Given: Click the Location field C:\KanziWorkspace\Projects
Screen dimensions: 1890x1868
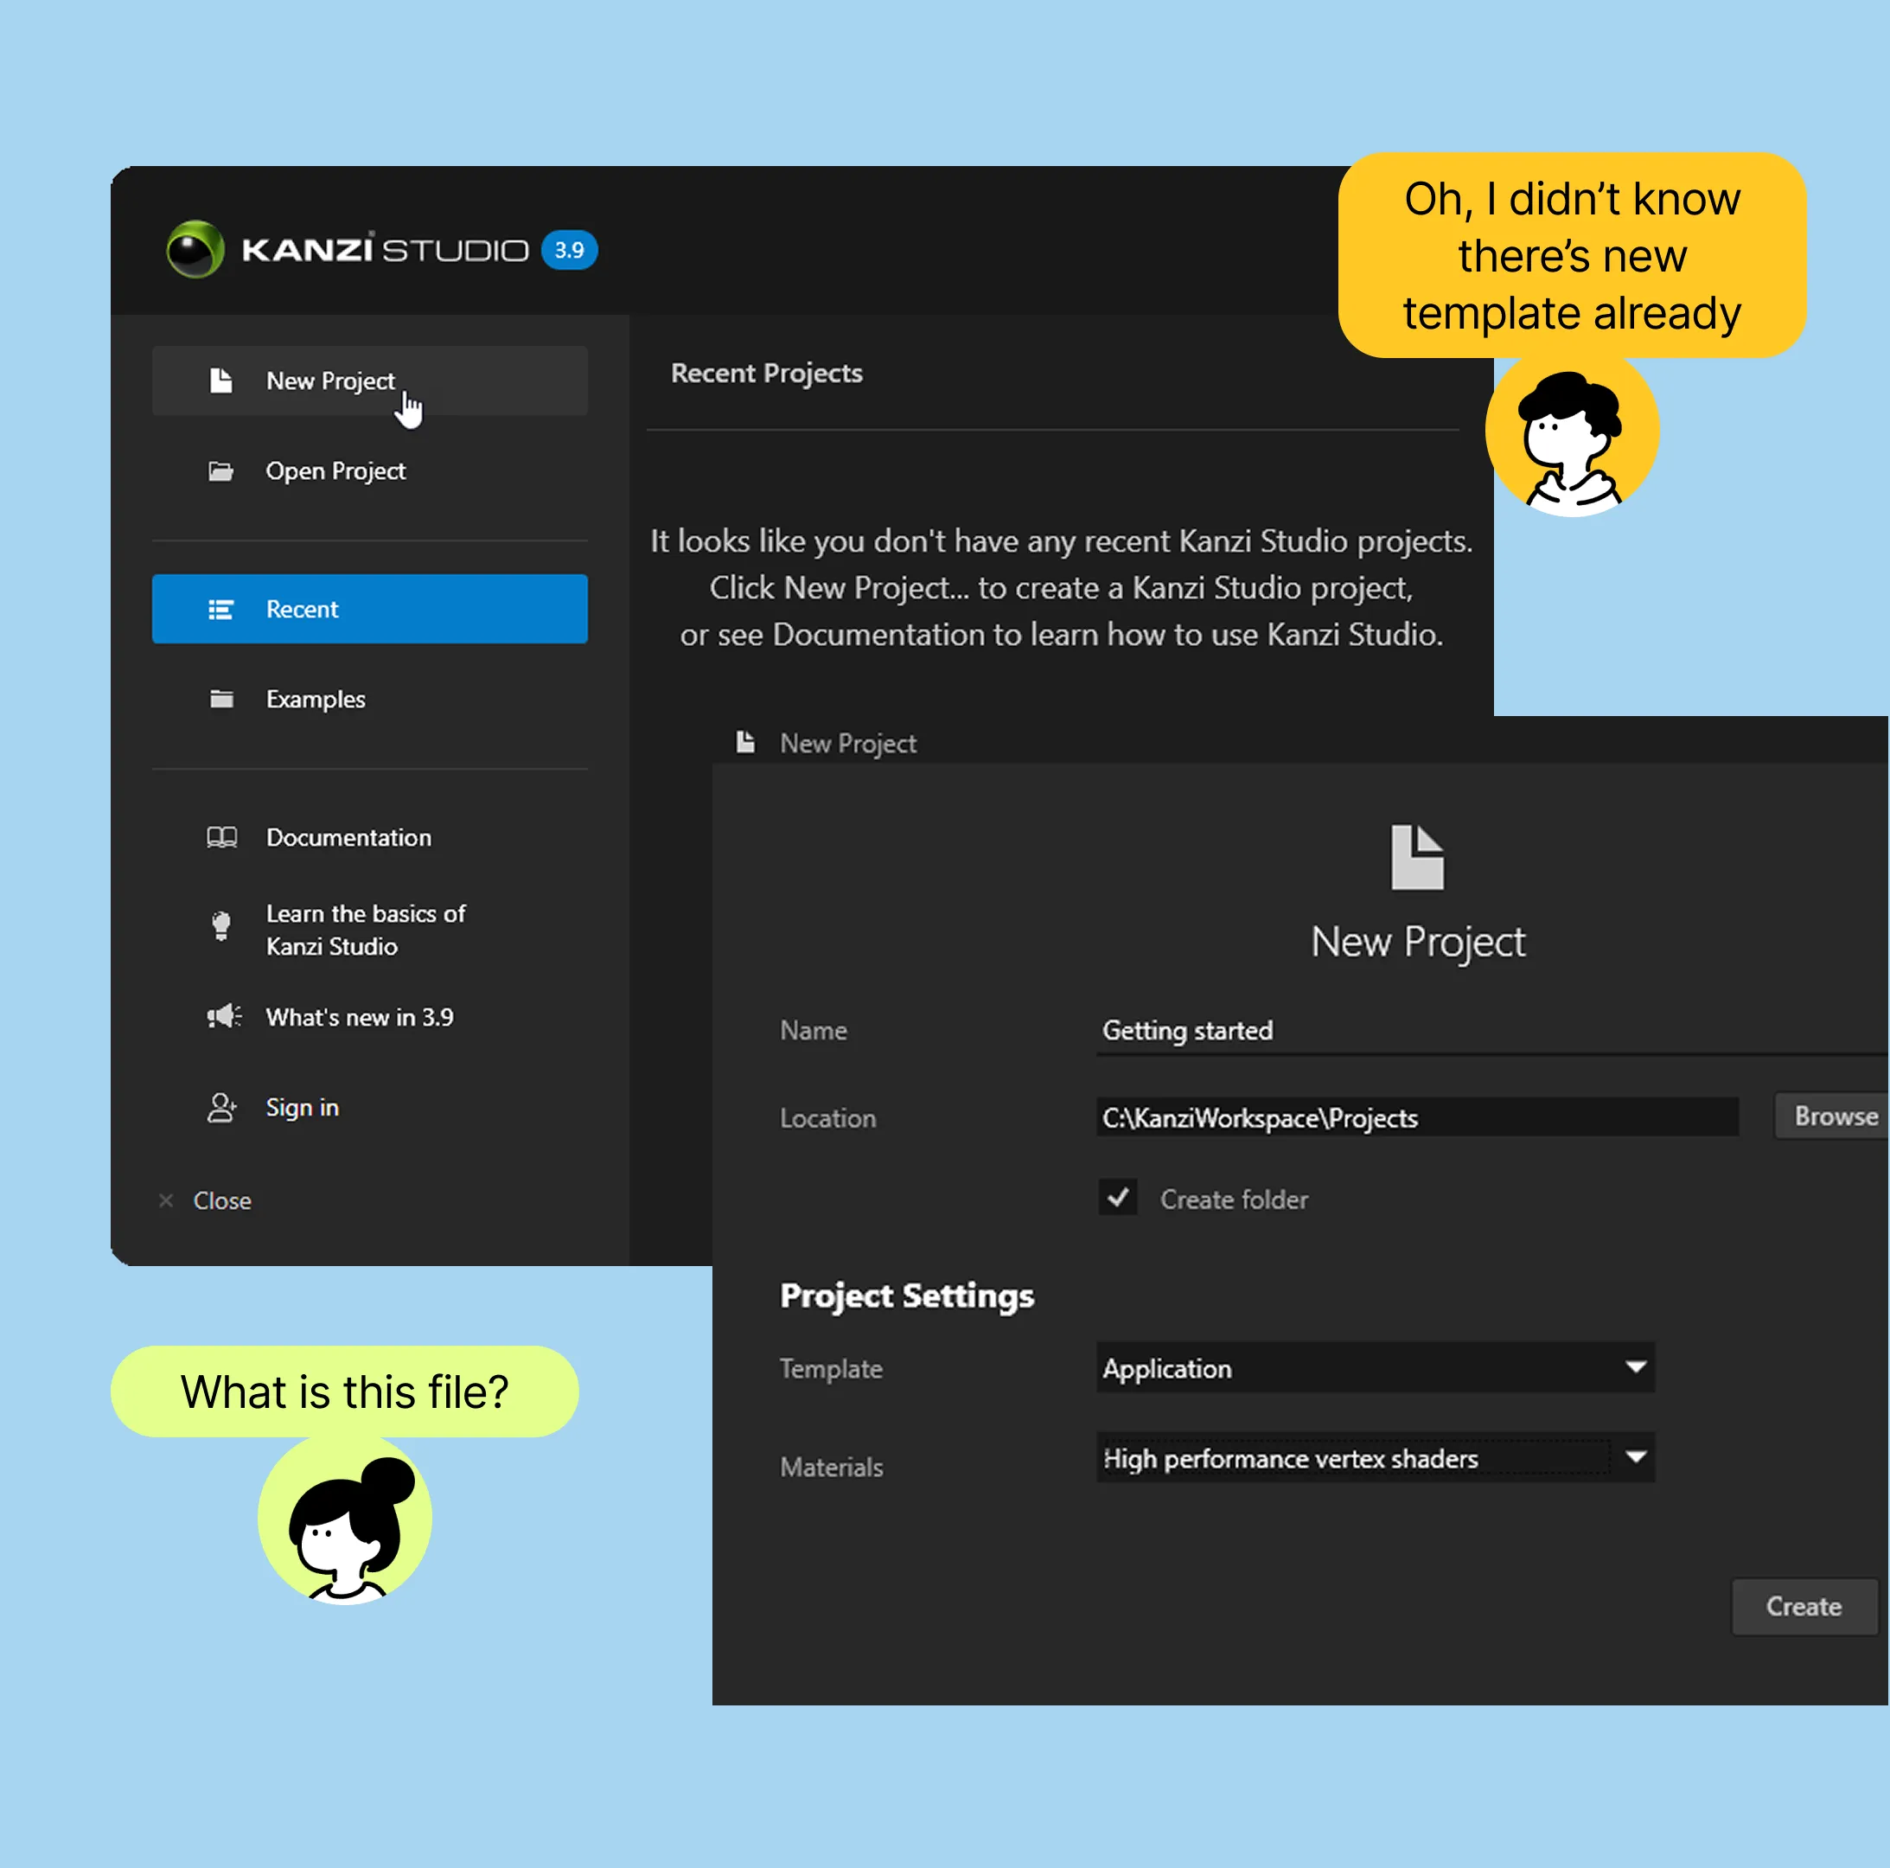Looking at the screenshot, I should (1418, 1117).
